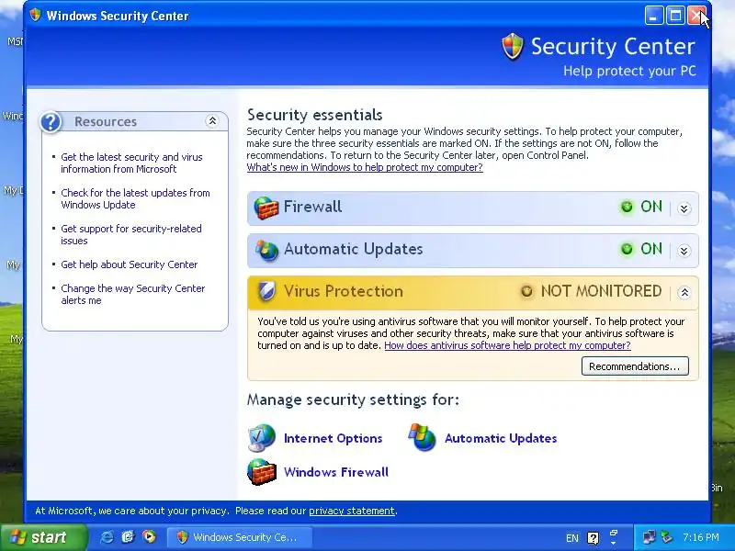This screenshot has width=735, height=551.
Task: Maximize the Security Center window
Action: pos(675,16)
